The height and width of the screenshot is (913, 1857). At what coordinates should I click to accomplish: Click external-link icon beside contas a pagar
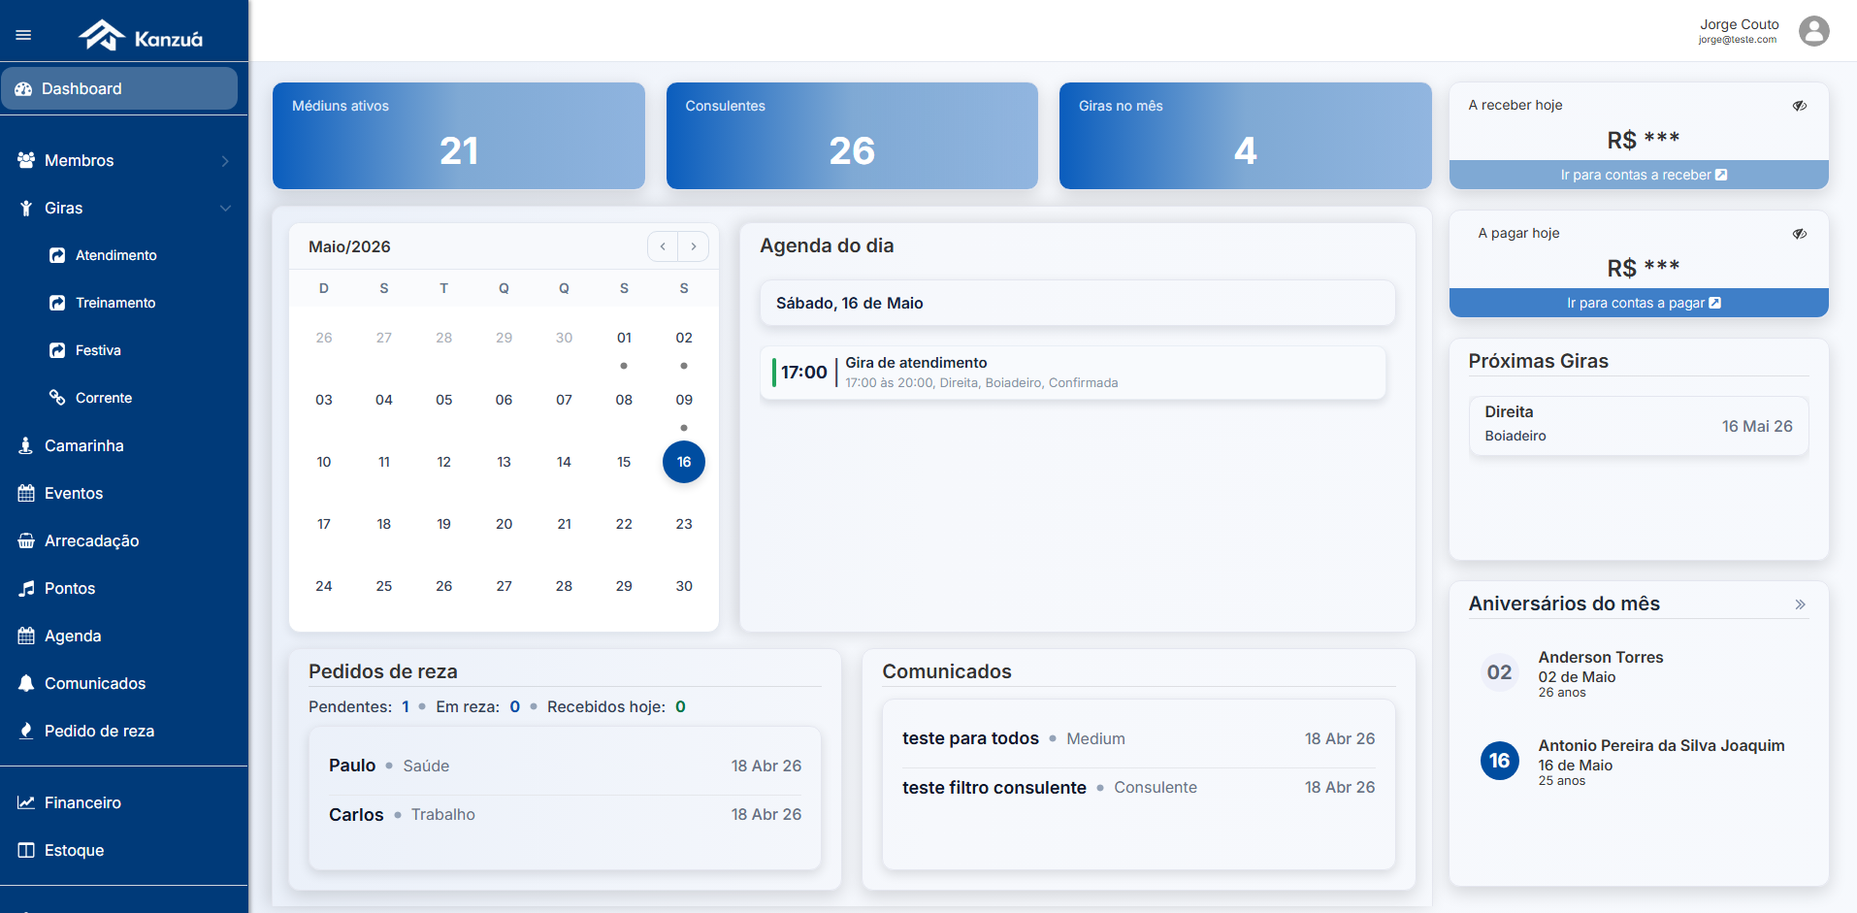click(1714, 303)
